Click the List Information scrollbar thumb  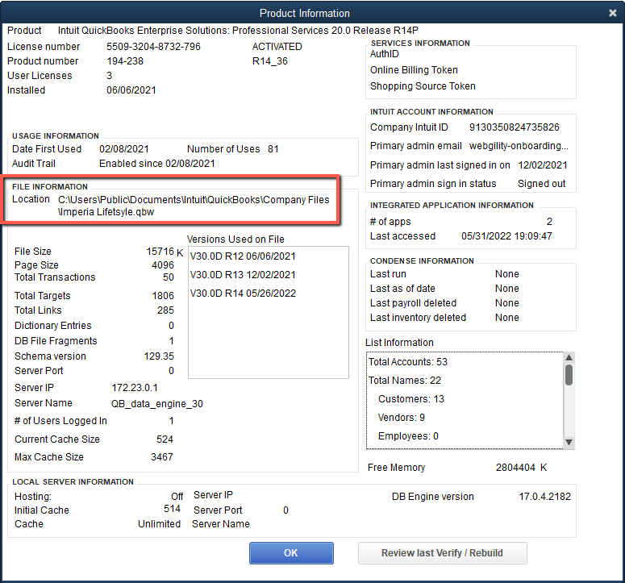pos(569,375)
